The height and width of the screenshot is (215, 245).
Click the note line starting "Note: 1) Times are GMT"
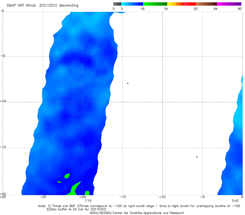pos(139,206)
